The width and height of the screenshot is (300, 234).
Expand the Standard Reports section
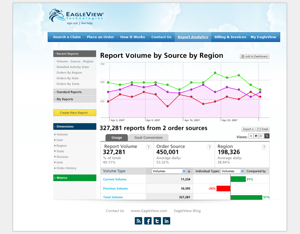(75, 92)
